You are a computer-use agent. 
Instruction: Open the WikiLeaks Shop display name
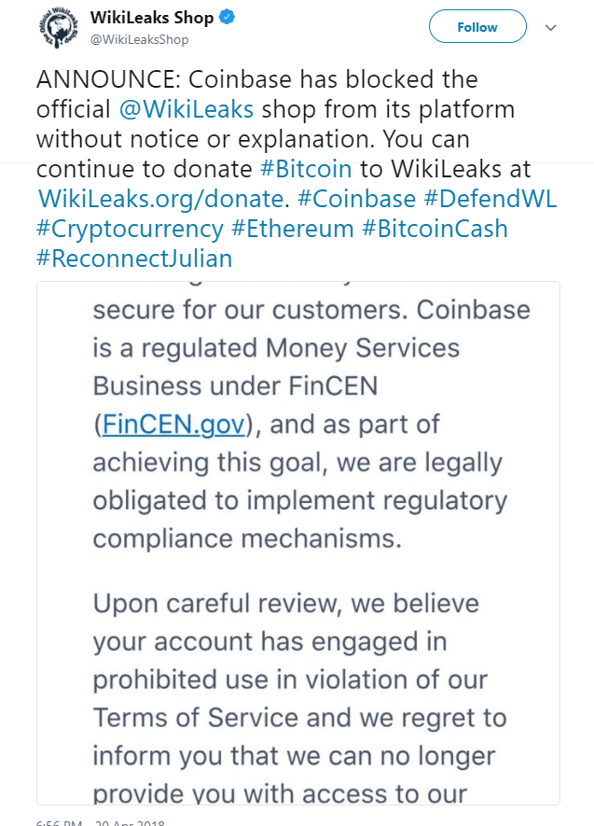[152, 19]
